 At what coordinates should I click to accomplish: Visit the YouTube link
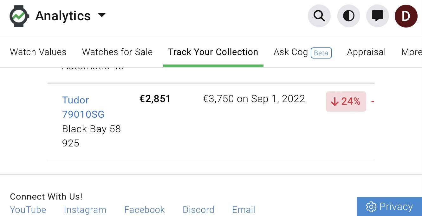[x=28, y=210]
